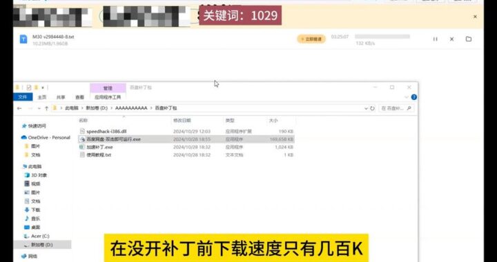The height and width of the screenshot is (262, 497).
Task: Go back in Explorer navigation
Action: [19, 108]
